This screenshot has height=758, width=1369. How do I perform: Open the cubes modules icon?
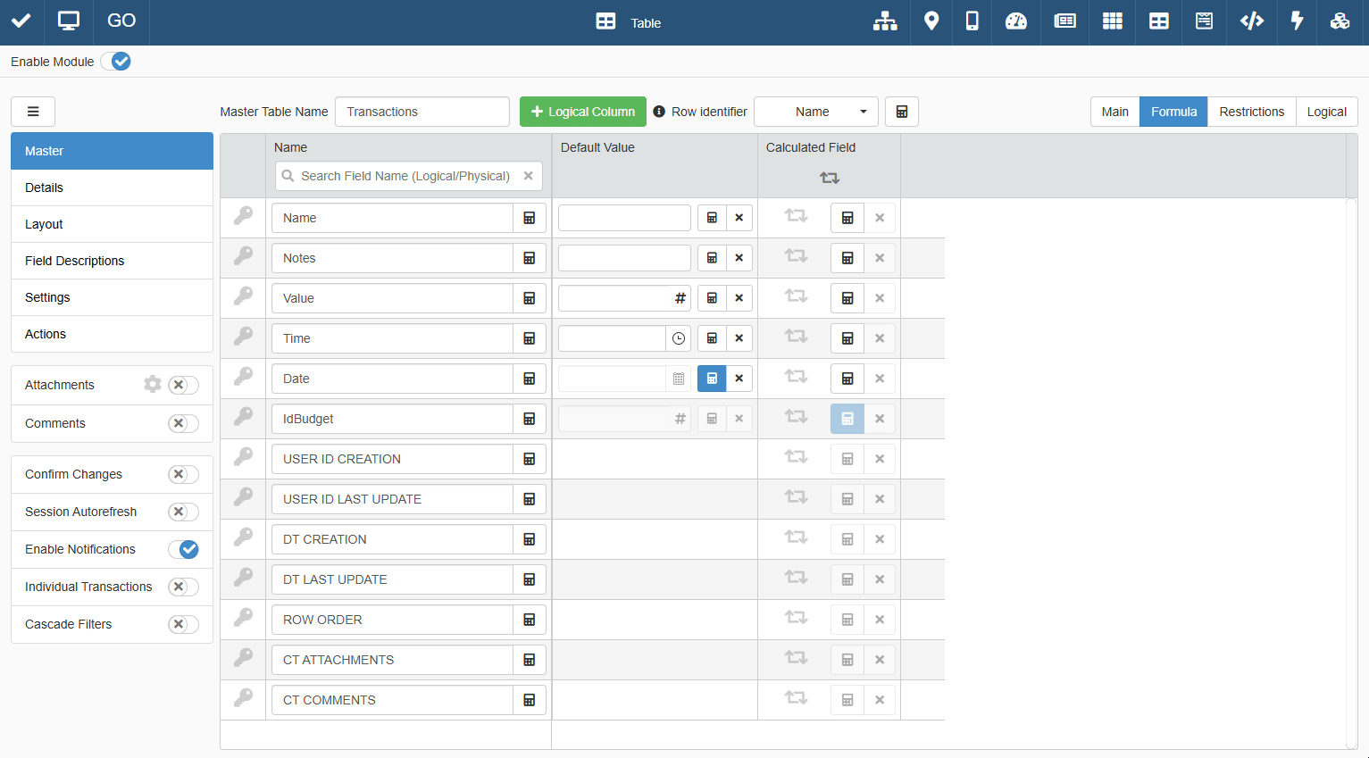[1340, 21]
